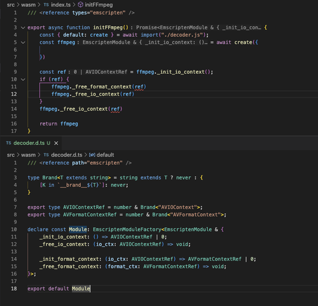This screenshot has height=306, width=318.
Task: Click _free_io_context property in decoder.d.ts
Action: click(x=63, y=244)
